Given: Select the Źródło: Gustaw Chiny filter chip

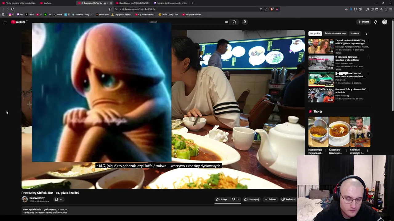Looking at the screenshot, I should point(335,33).
